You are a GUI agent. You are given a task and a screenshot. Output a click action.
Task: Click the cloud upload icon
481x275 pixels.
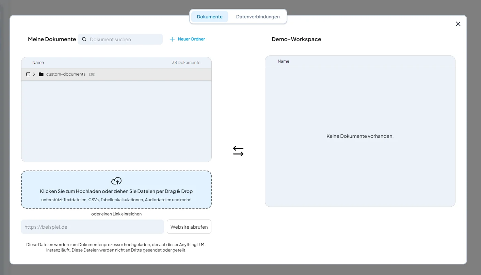click(116, 181)
